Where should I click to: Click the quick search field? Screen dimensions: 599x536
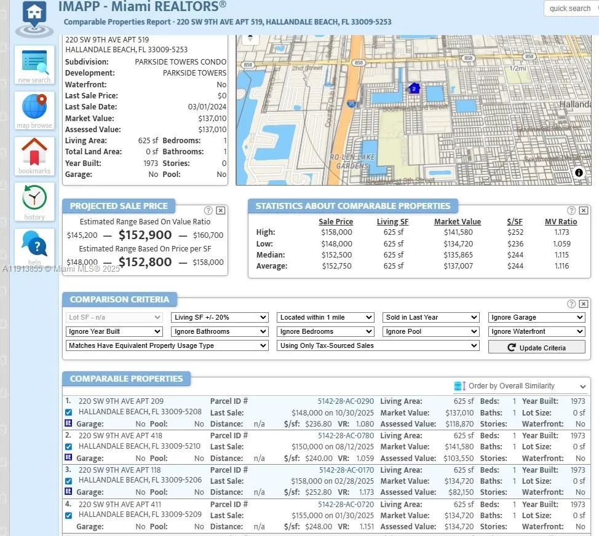[570, 9]
